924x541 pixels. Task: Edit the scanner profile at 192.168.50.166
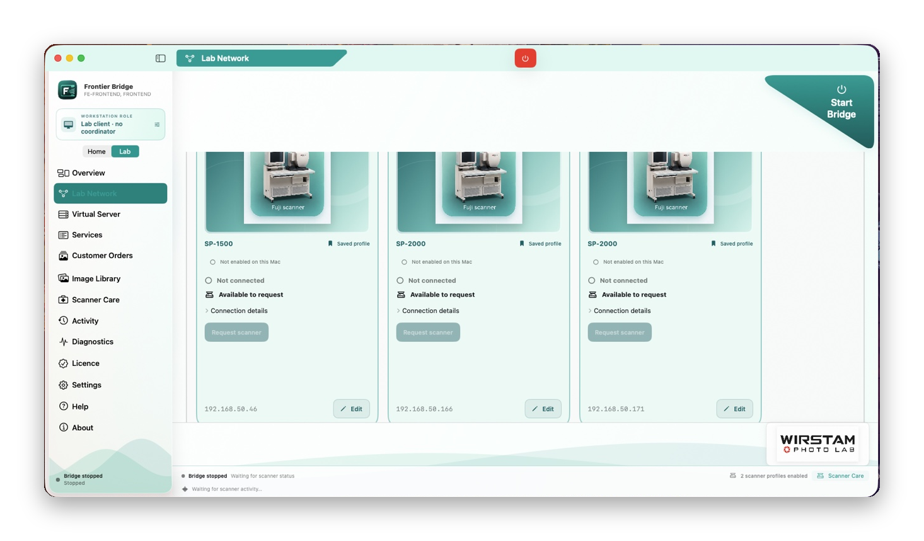point(543,409)
